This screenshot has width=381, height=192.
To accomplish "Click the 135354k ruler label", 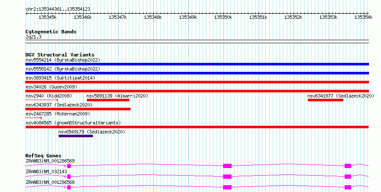I will pyautogui.click(x=363, y=17).
